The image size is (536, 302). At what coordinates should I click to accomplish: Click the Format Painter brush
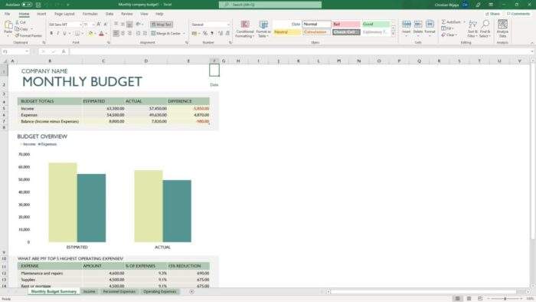click(x=28, y=35)
